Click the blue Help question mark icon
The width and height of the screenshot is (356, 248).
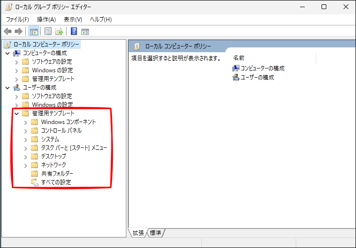pos(74,32)
